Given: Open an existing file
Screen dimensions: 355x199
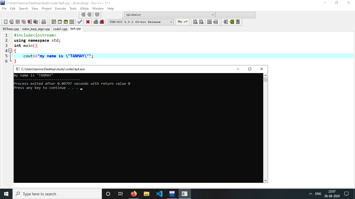Looking at the screenshot, I should (x=11, y=22).
